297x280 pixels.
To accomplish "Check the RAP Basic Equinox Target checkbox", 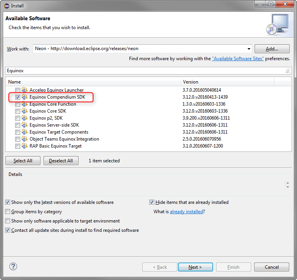I will 17,146.
